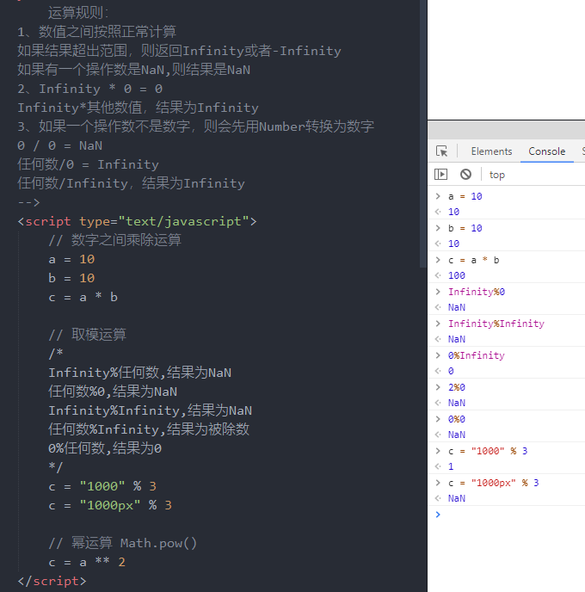Click the code line 'a = 10' in the editor
Viewport: 585px width, 592px height.
(x=71, y=259)
